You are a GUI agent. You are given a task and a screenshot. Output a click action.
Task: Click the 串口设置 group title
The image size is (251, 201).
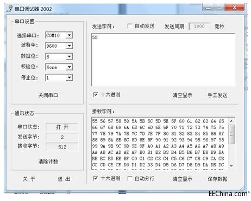coord(24,21)
